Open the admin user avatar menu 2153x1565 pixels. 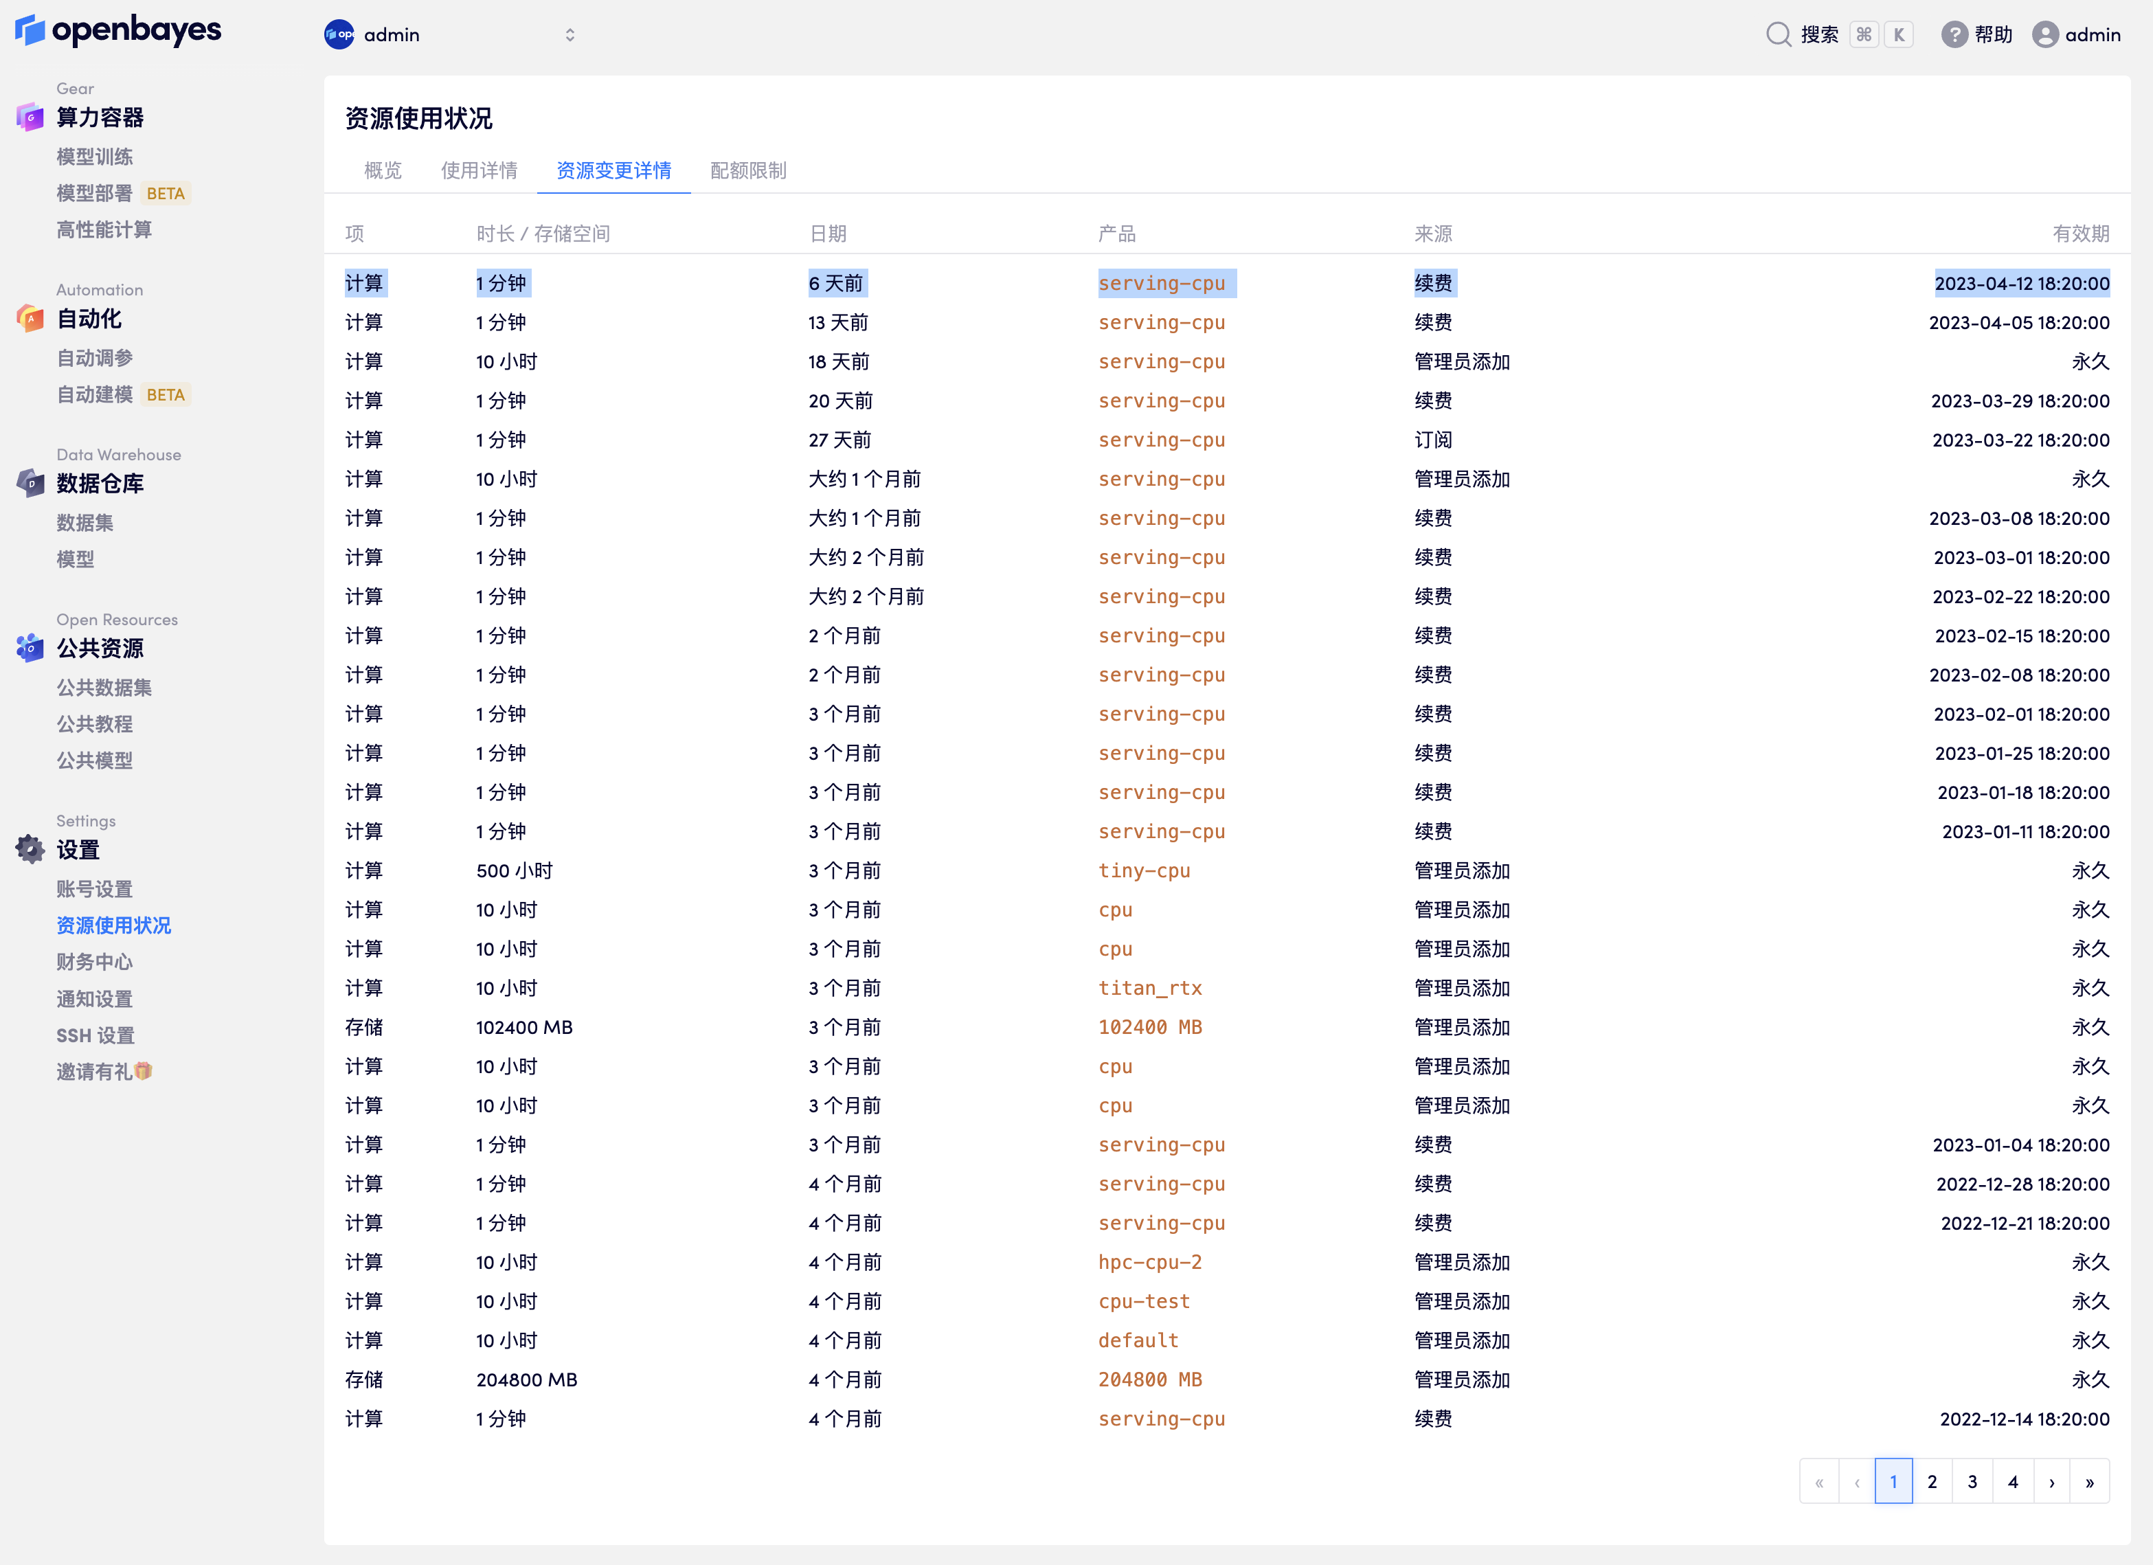pyautogui.click(x=2044, y=35)
